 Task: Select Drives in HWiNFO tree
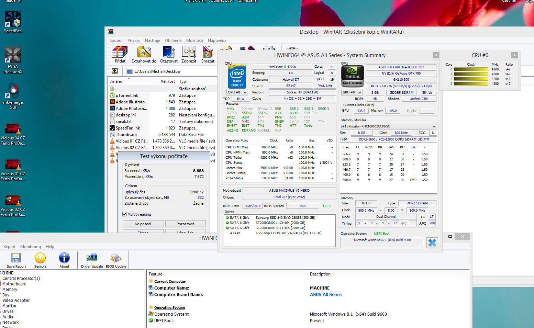[8, 312]
